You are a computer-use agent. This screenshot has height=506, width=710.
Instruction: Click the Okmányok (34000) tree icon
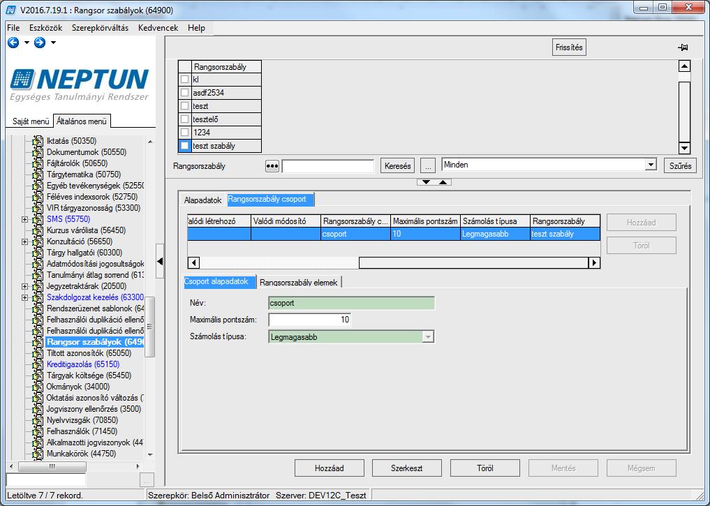click(38, 387)
